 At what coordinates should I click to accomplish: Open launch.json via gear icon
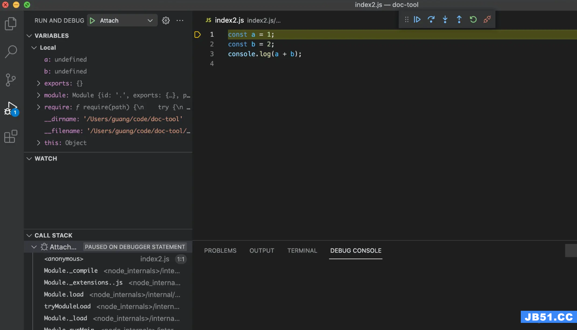166,21
